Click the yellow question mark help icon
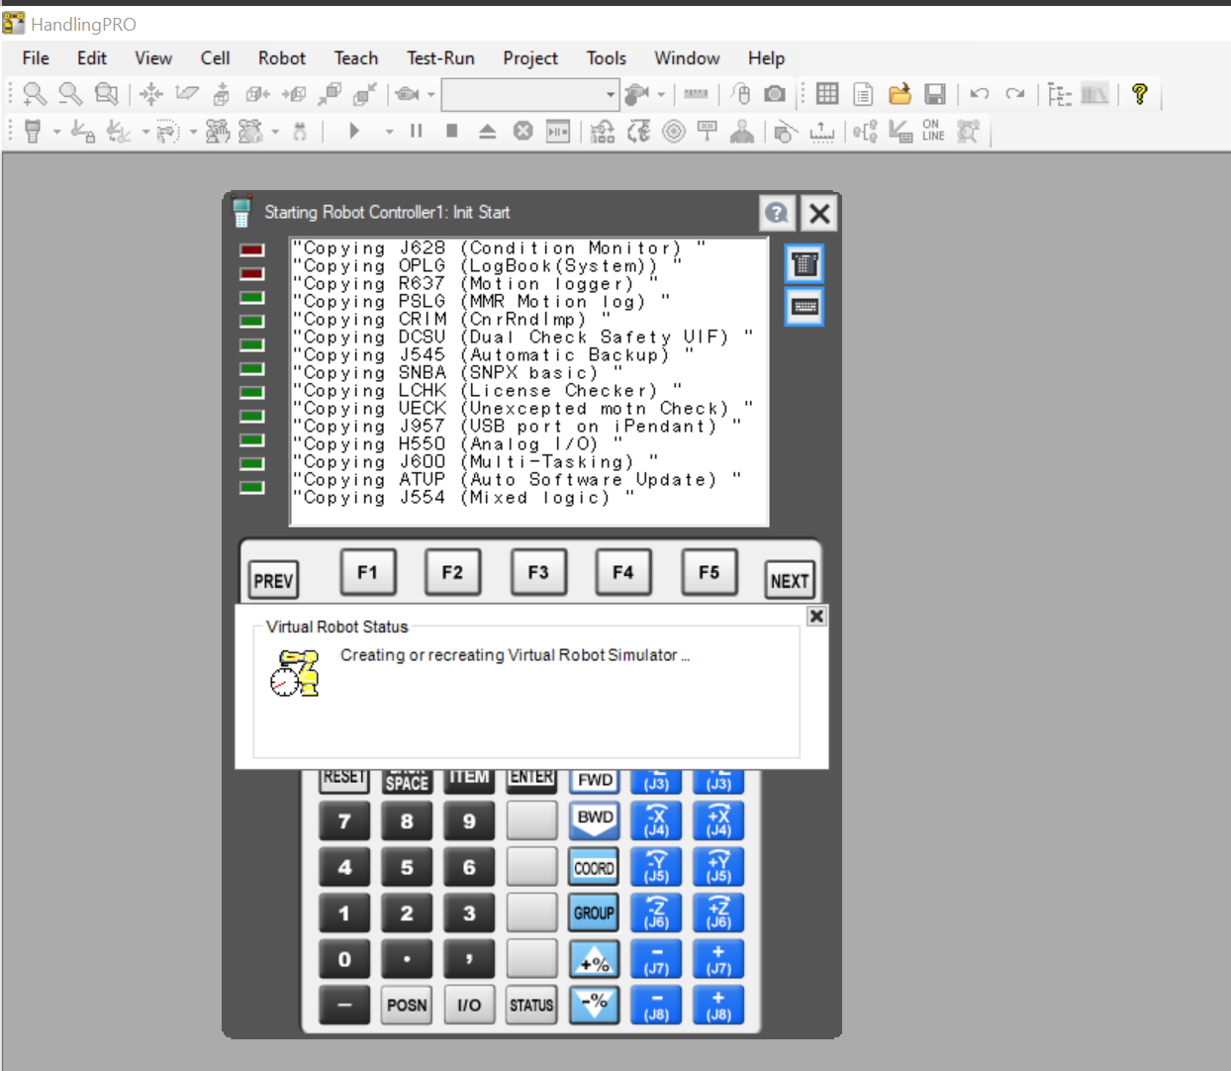1231x1071 pixels. 1140,94
